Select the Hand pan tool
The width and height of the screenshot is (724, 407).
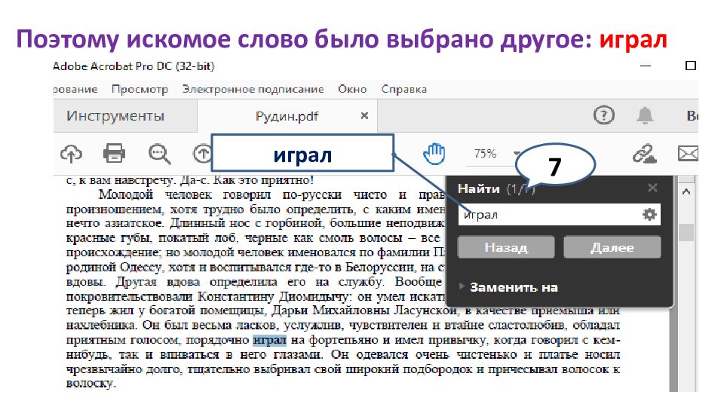434,154
